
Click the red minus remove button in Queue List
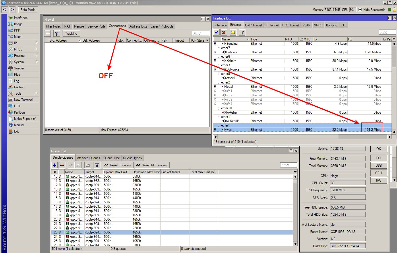(62, 165)
